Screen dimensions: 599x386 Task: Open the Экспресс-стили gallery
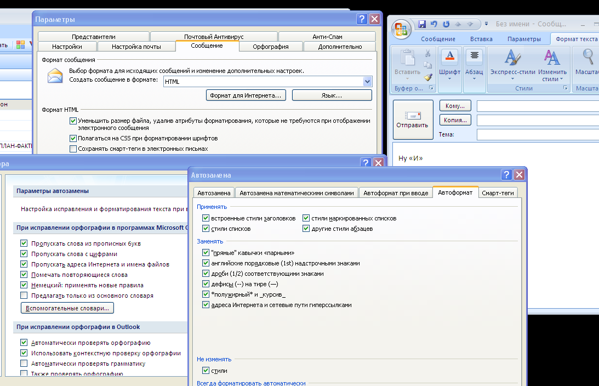pyautogui.click(x=512, y=65)
